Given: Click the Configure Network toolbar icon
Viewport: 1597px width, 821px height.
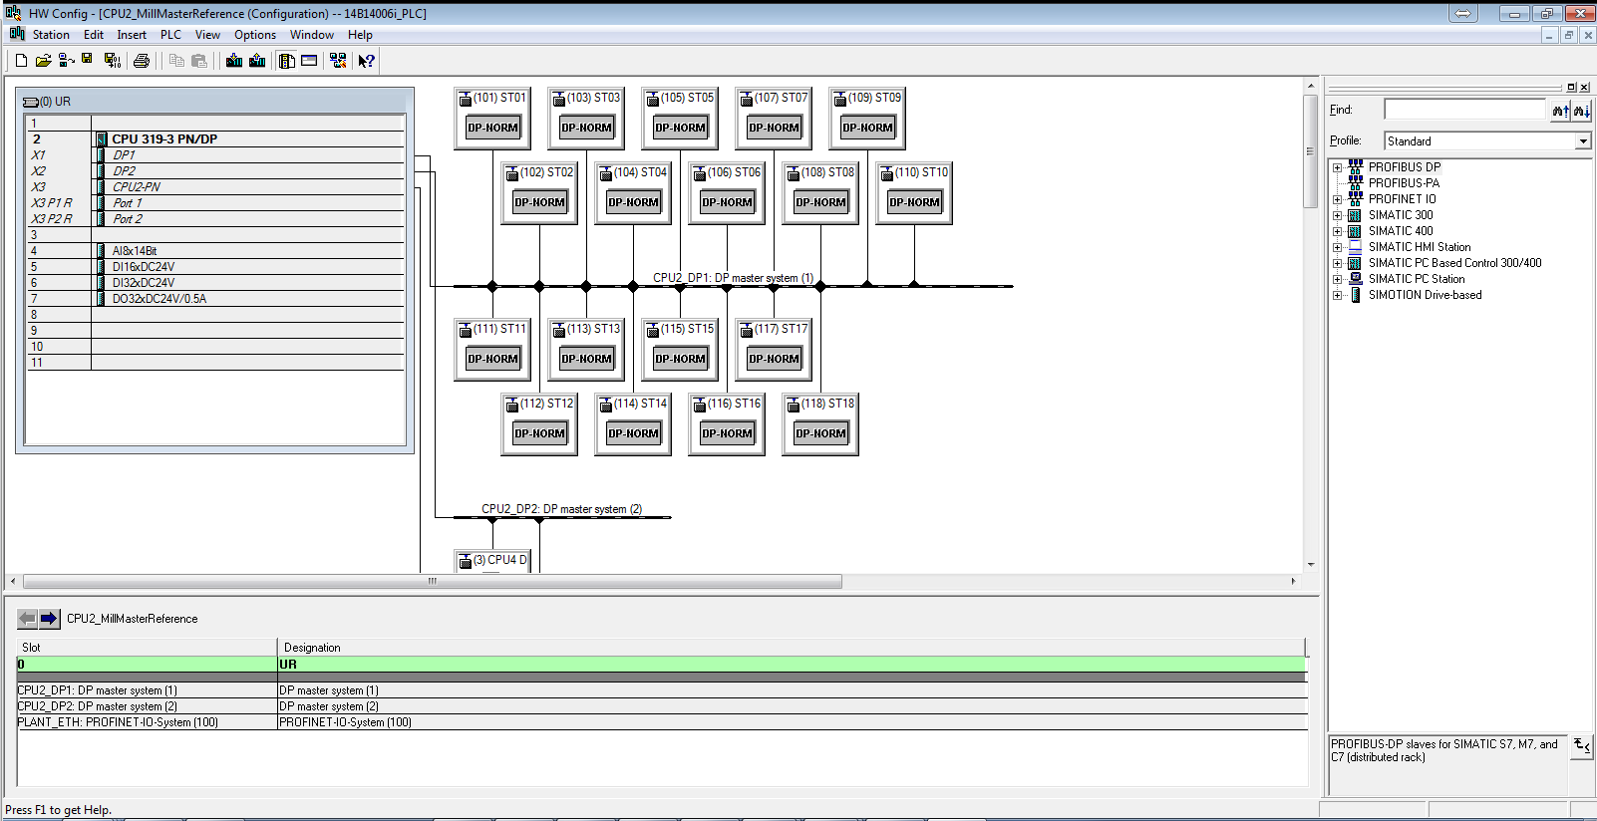Looking at the screenshot, I should (x=338, y=61).
